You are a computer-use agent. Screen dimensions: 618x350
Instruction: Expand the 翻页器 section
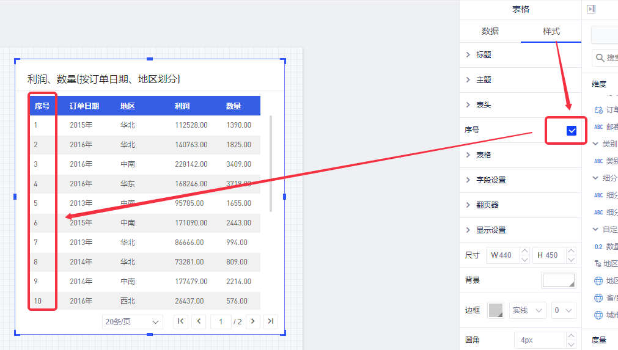pyautogui.click(x=487, y=205)
